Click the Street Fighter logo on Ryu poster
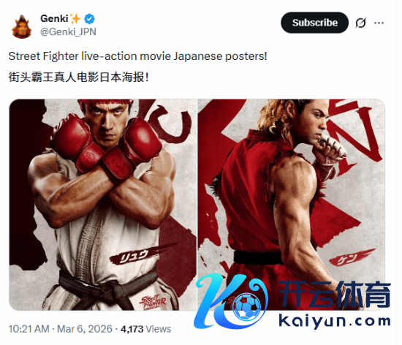Viewport: 402px width, 345px height. click(x=153, y=302)
